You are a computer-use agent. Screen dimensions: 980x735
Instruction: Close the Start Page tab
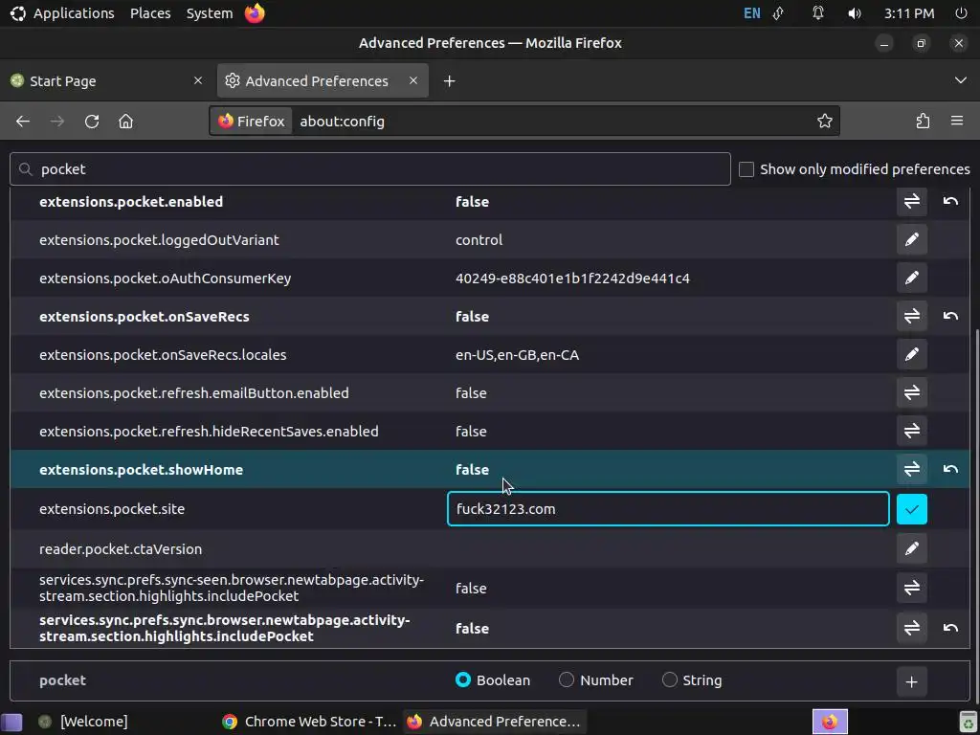(198, 80)
